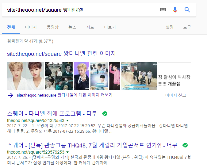Open the 도구 options
Viewport: 207px width, 168px height.
click(187, 27)
